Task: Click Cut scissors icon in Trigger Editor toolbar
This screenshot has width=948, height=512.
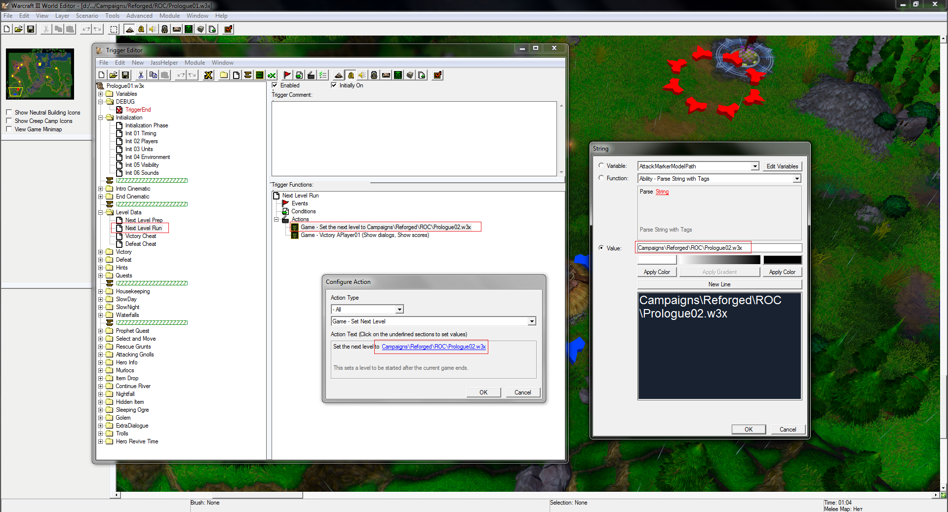Action: [141, 75]
